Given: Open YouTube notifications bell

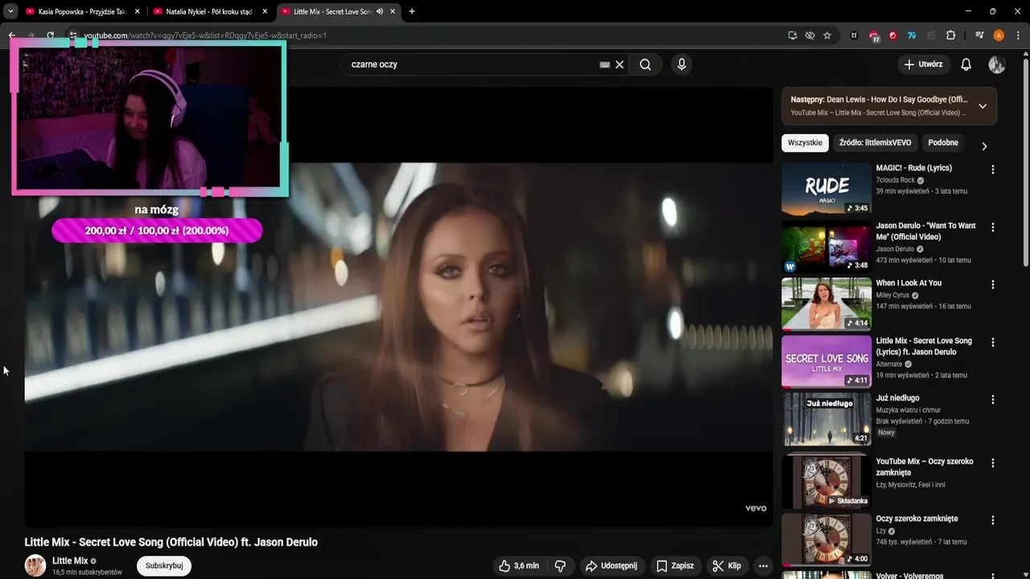Looking at the screenshot, I should [966, 64].
